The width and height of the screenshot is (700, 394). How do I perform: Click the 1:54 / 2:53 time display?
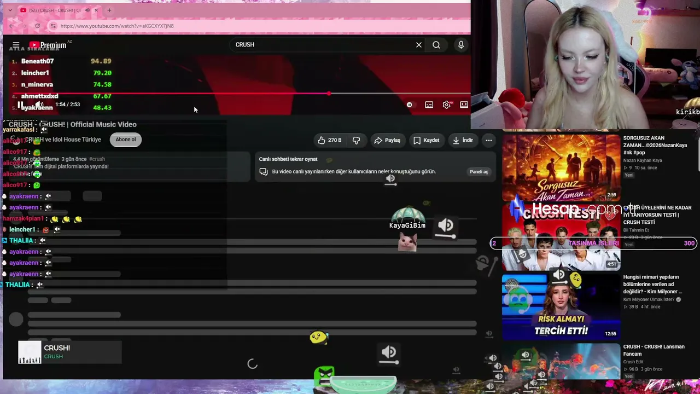(x=68, y=105)
